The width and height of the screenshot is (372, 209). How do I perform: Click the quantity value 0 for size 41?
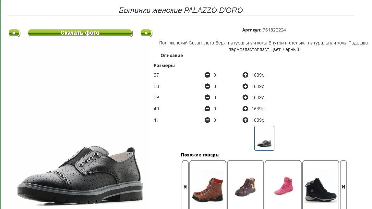(x=215, y=120)
